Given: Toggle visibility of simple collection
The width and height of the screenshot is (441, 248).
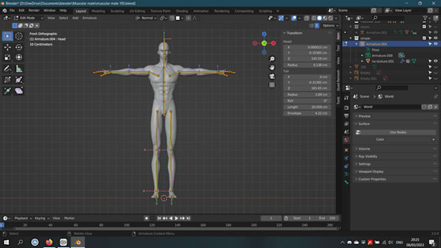Looking at the screenshot, I should (x=436, y=38).
